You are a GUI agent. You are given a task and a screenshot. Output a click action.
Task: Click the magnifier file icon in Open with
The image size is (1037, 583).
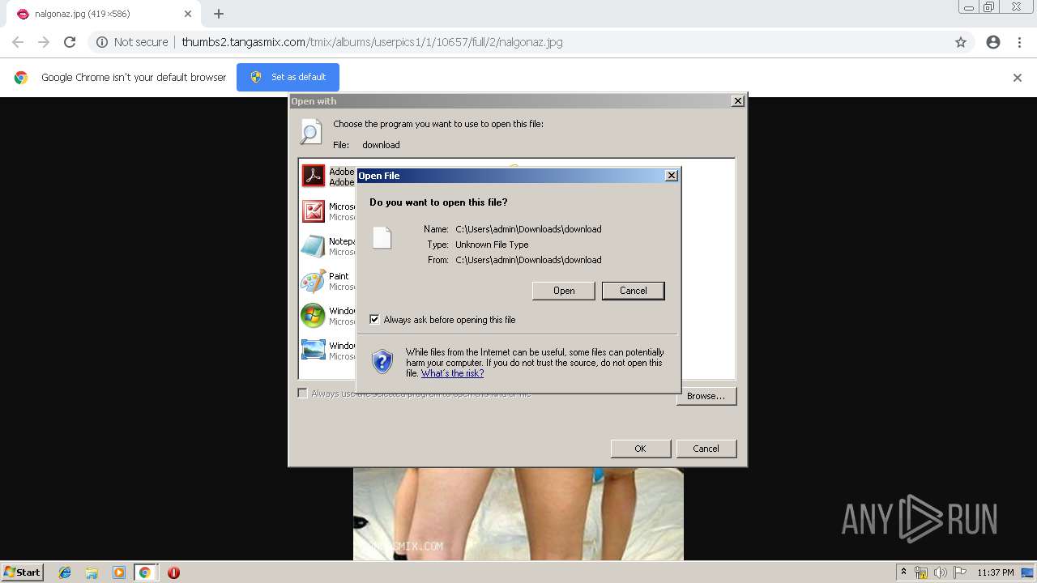click(310, 131)
